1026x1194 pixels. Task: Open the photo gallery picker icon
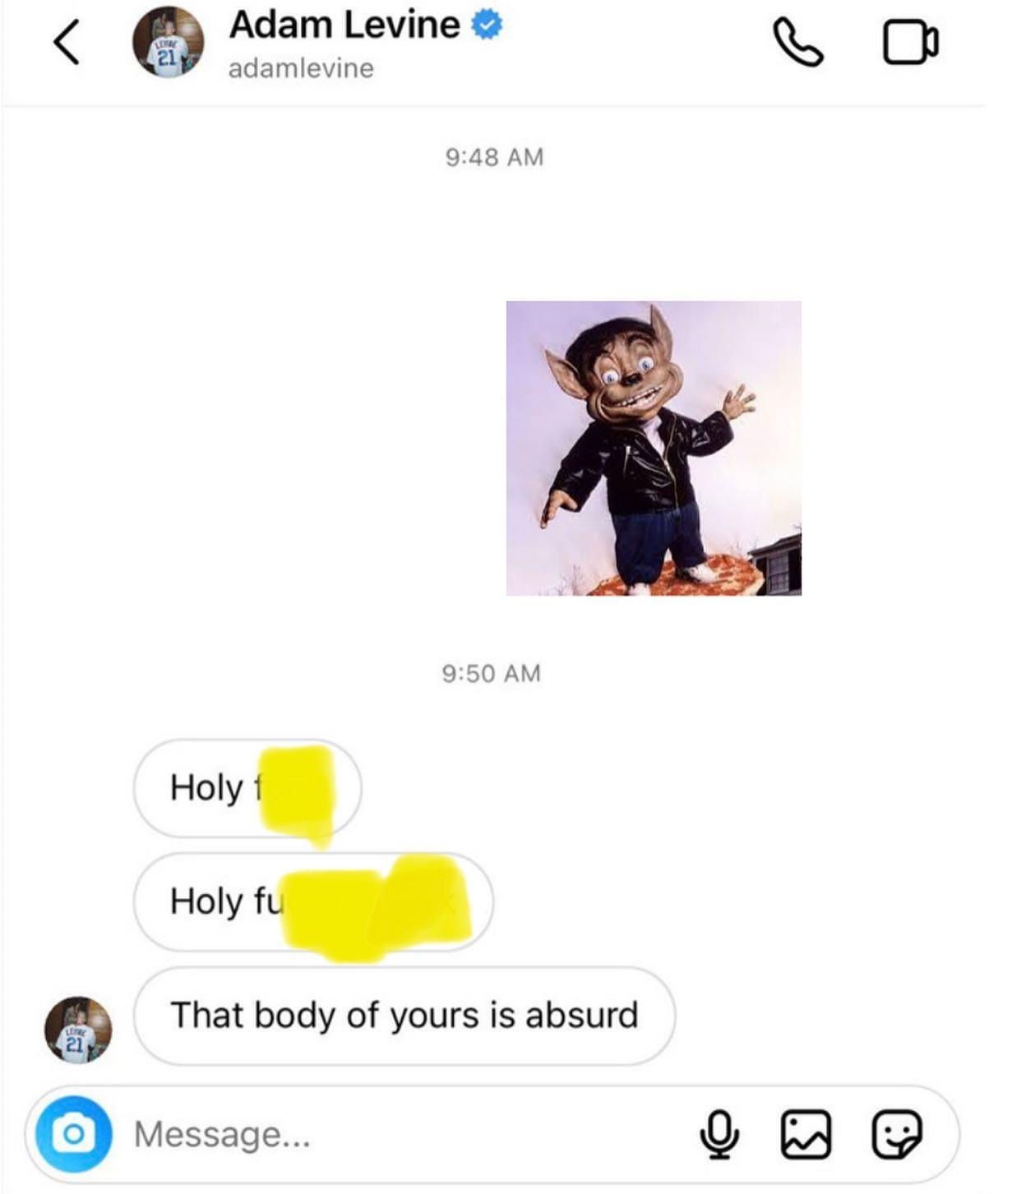pos(806,1134)
